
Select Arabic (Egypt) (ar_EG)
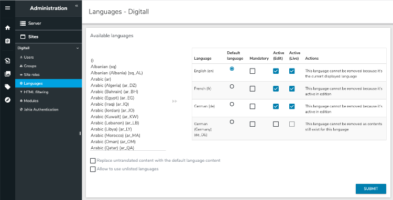pos(112,98)
